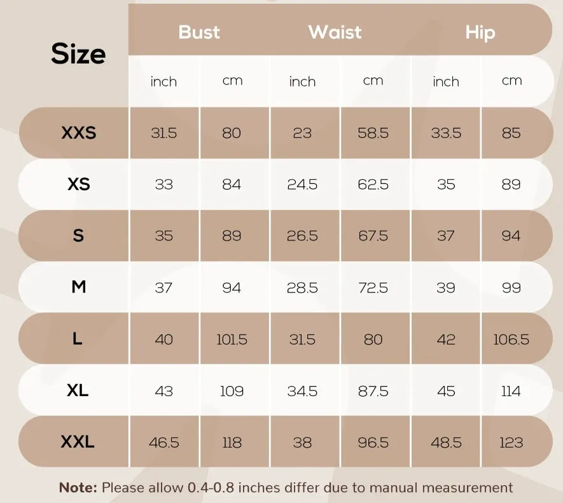Click the M waist inch value 28.5
This screenshot has width=563, height=503.
coord(302,288)
